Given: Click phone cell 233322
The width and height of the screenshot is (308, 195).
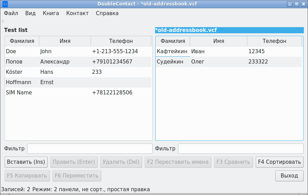Looking at the screenshot, I should point(275,62).
